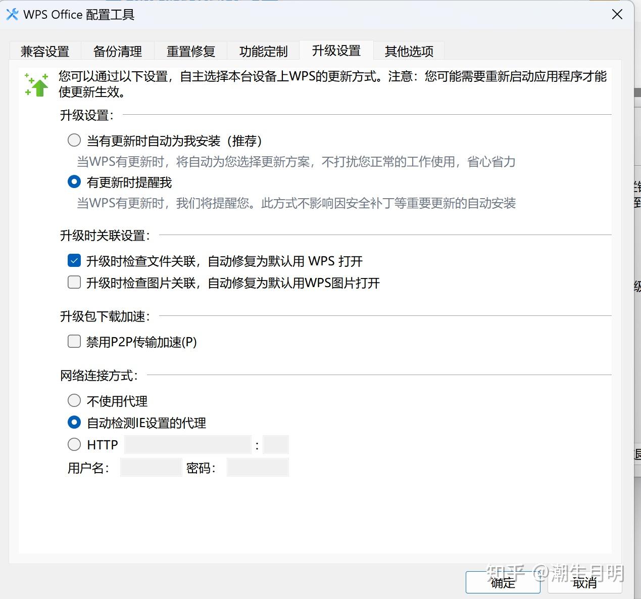Click the green upgrade arrow icon
The height and width of the screenshot is (599, 641).
click(36, 83)
